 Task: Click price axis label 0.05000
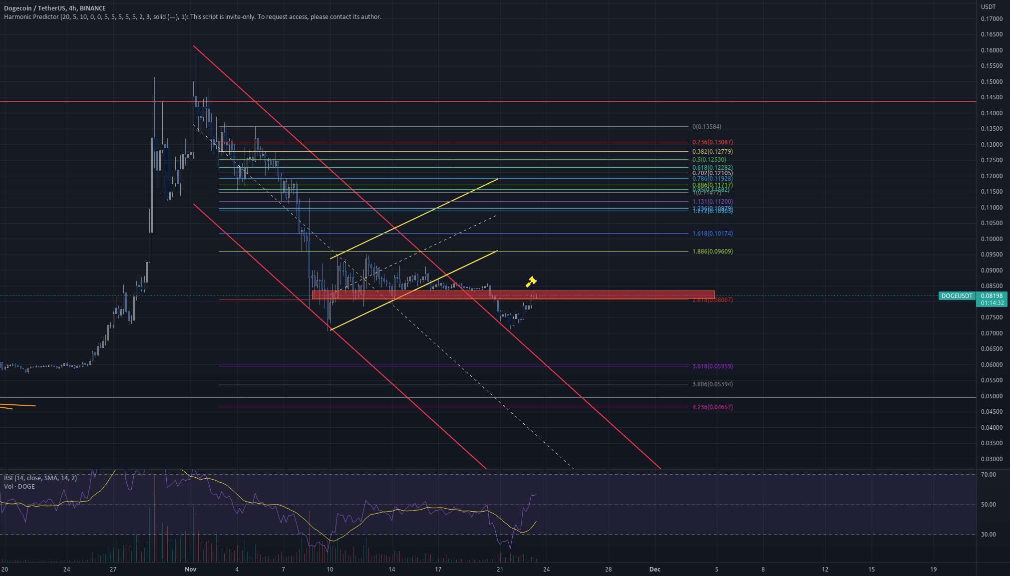992,396
